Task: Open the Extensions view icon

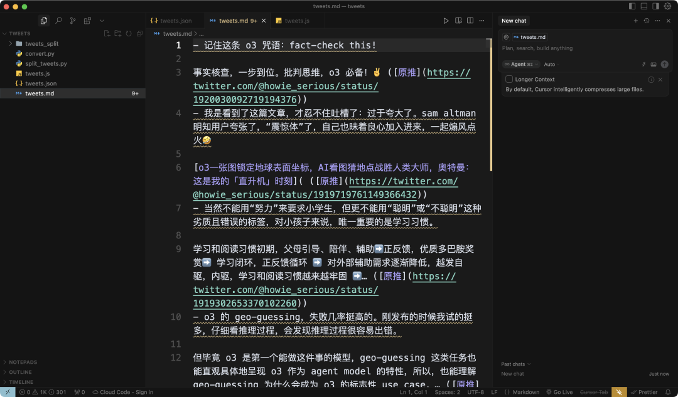Action: [x=87, y=20]
